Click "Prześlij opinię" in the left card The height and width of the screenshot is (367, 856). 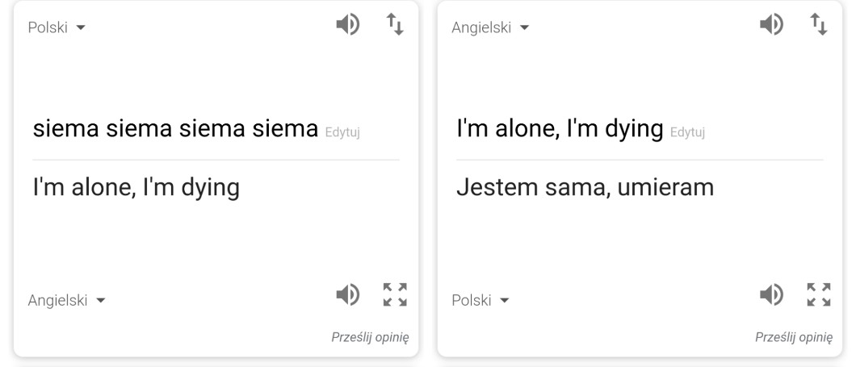[x=370, y=336]
